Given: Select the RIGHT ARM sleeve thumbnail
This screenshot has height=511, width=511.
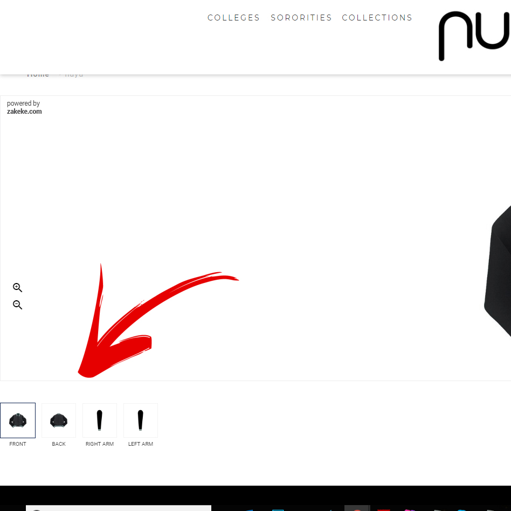Looking at the screenshot, I should tap(100, 420).
